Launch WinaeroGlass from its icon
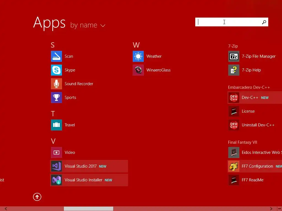 138,70
